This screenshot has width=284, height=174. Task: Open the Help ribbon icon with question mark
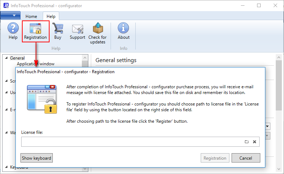point(13,31)
